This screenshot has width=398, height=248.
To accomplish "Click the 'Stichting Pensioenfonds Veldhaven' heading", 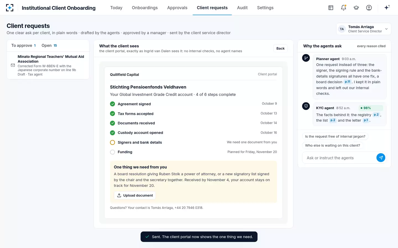I will tap(148, 87).
